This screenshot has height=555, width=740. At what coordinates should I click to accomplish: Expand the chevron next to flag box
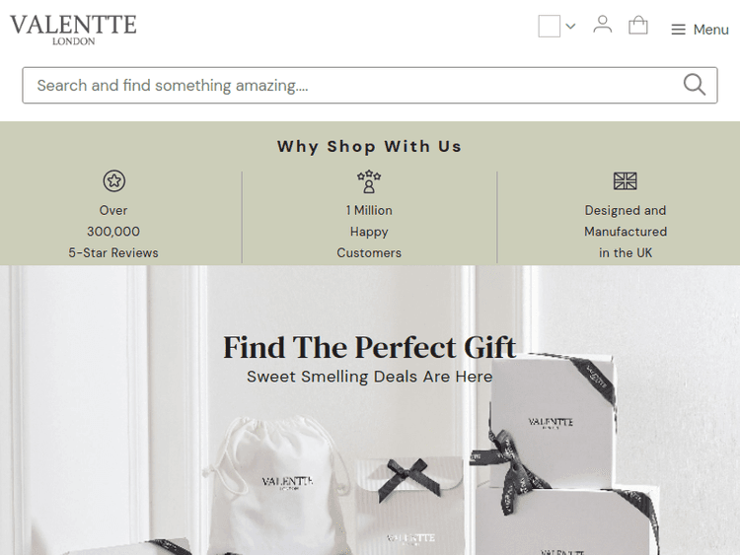[570, 27]
